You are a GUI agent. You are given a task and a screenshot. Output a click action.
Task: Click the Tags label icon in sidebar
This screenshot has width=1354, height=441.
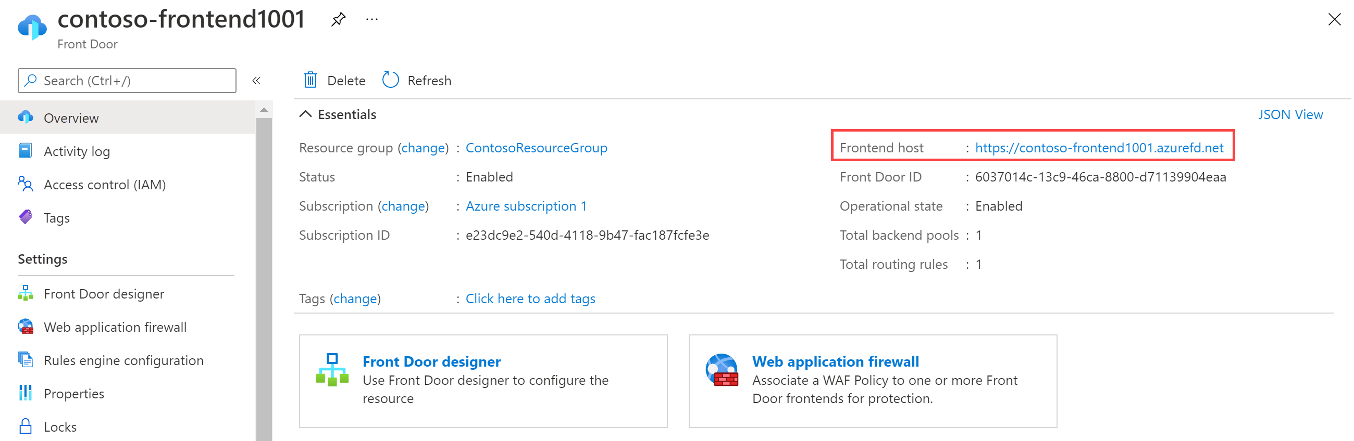24,217
